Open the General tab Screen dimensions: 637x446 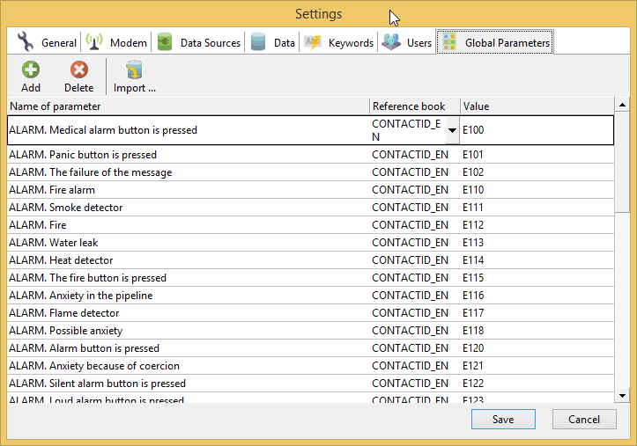pyautogui.click(x=47, y=42)
